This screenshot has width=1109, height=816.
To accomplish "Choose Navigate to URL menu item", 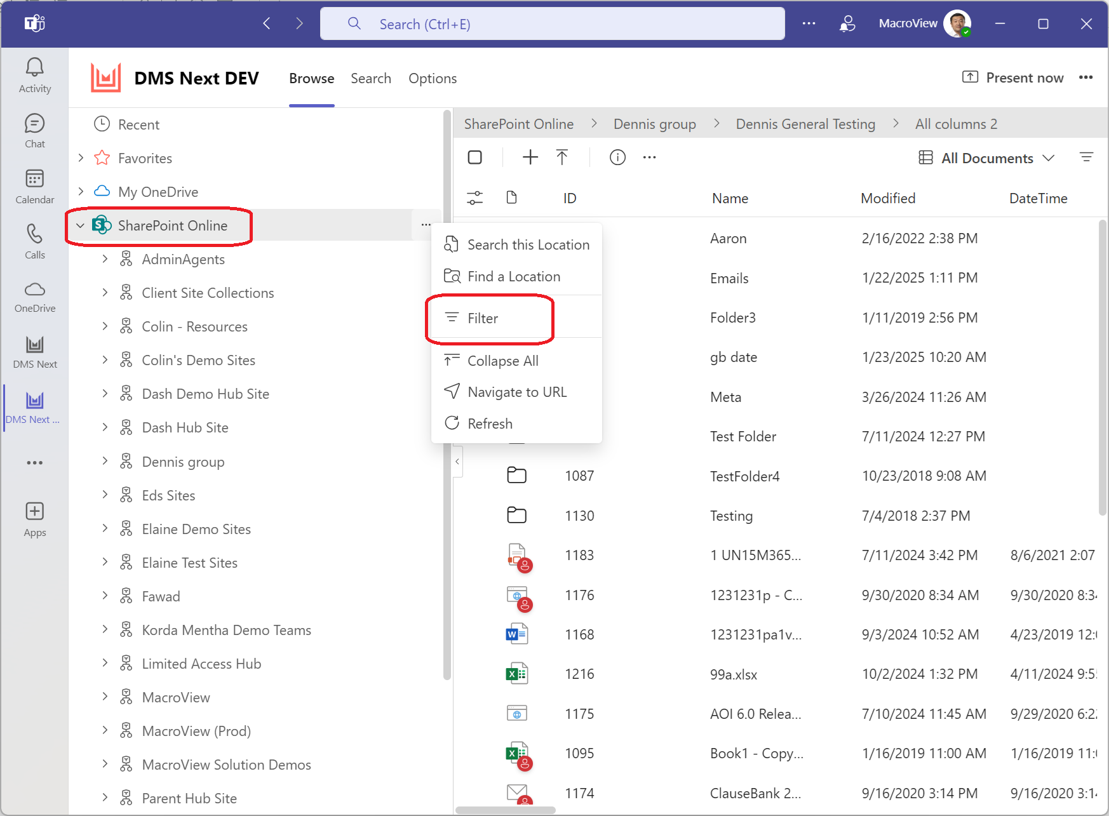I will (x=516, y=392).
